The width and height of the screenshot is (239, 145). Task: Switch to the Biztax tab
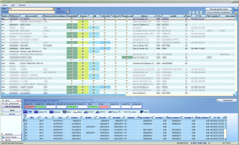pos(78,112)
